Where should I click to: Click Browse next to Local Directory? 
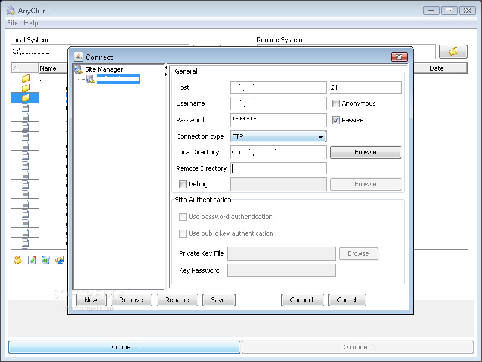(x=366, y=153)
